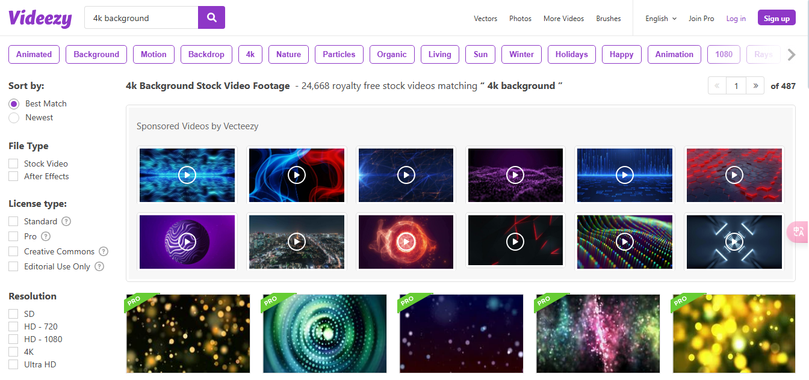
Task: Click the Pro license help icon
Action: (46, 236)
